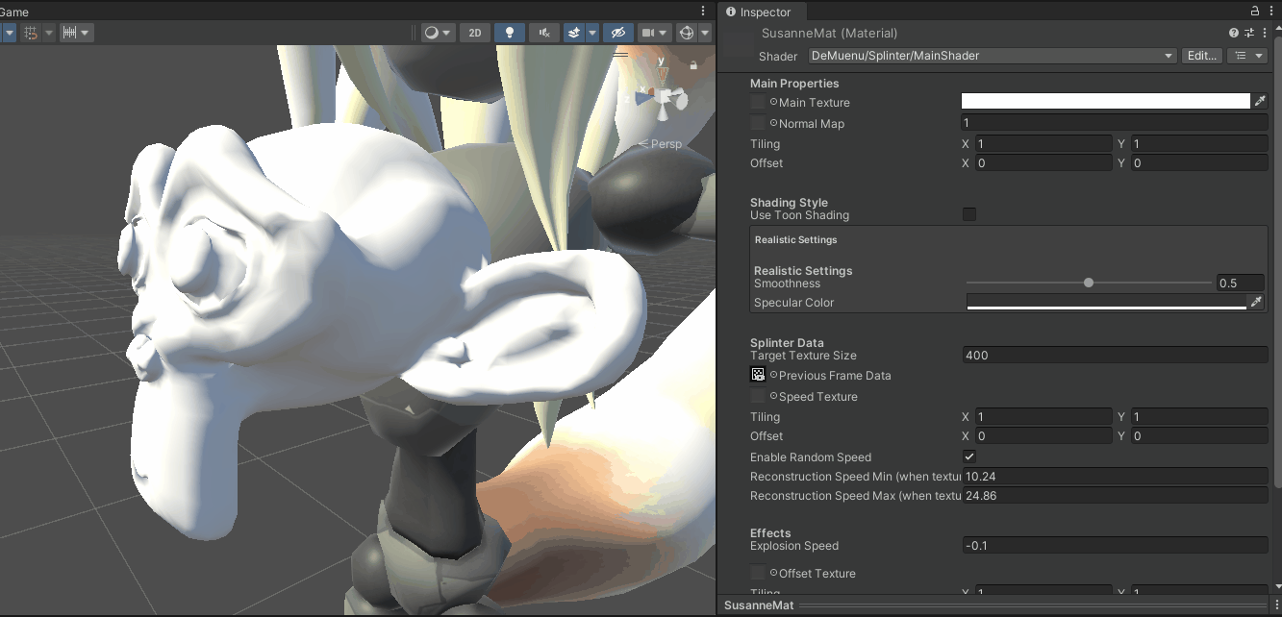Open Specular Color swatch
Screen dimensions: 1282x617
click(x=1106, y=302)
